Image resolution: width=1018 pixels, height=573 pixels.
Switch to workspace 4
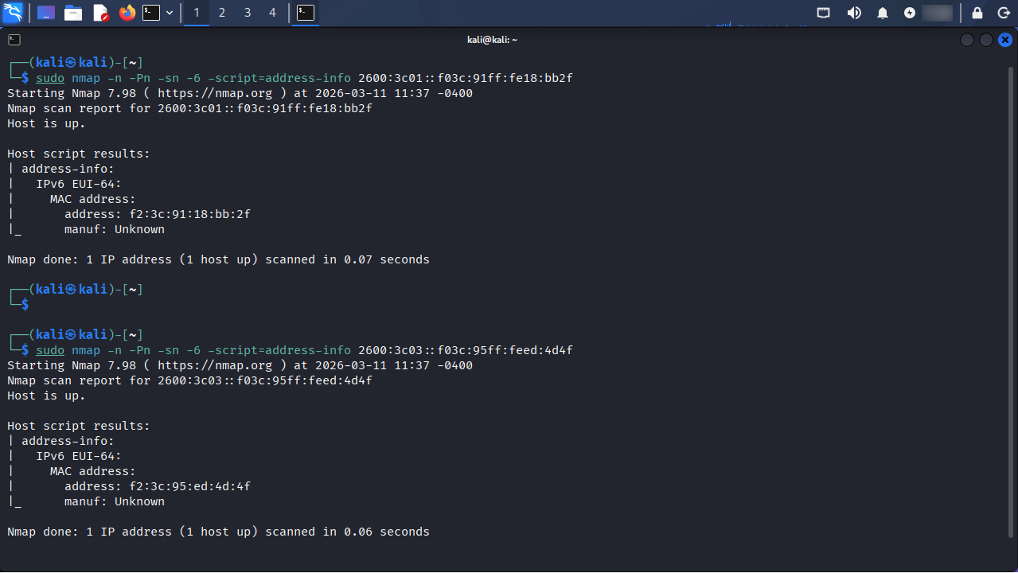273,13
